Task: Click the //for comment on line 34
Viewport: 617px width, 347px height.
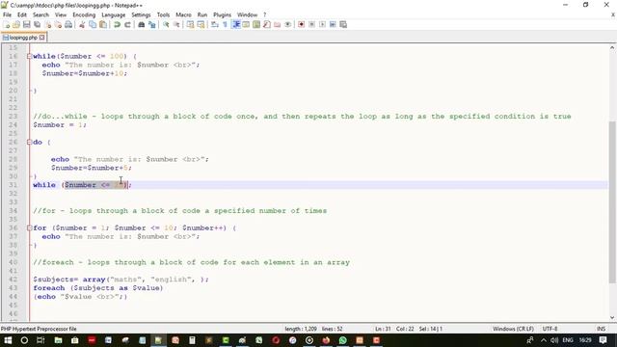Action: 180,211
